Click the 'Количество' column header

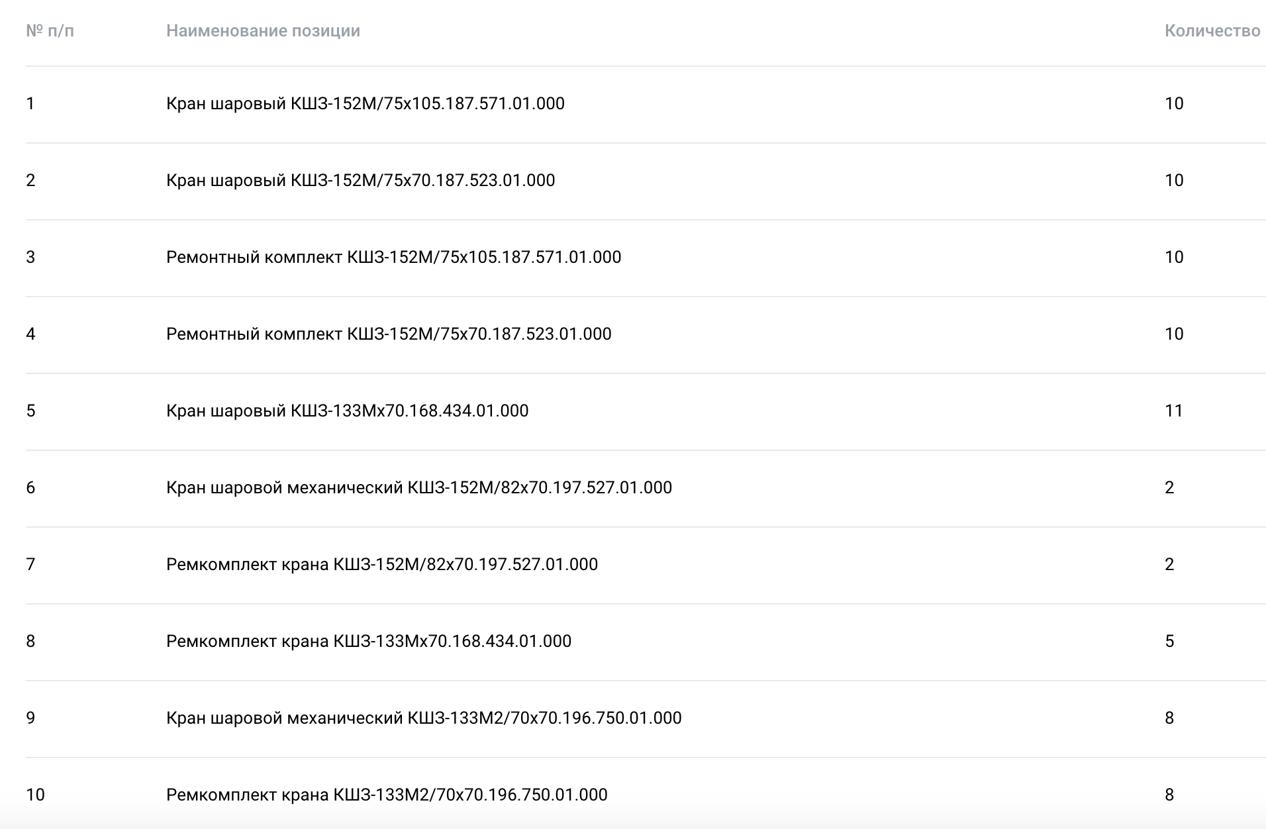pyautogui.click(x=1212, y=31)
